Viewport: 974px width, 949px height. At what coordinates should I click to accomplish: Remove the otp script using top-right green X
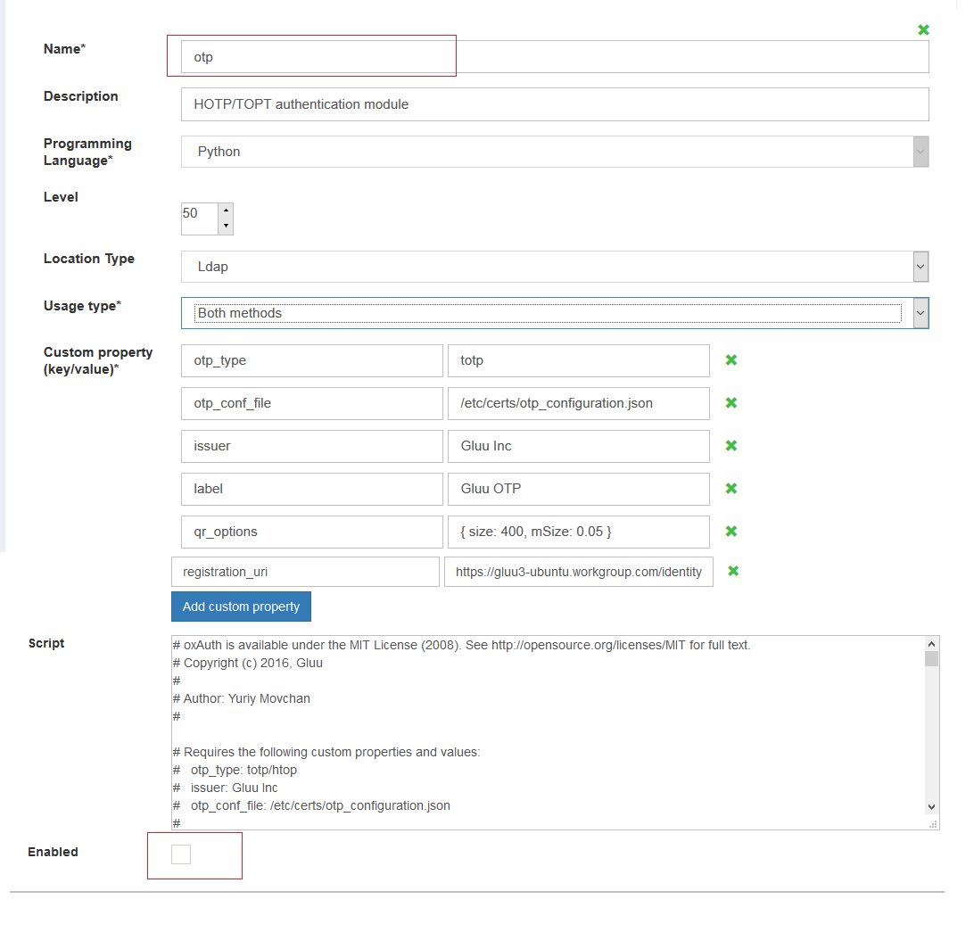click(x=923, y=30)
